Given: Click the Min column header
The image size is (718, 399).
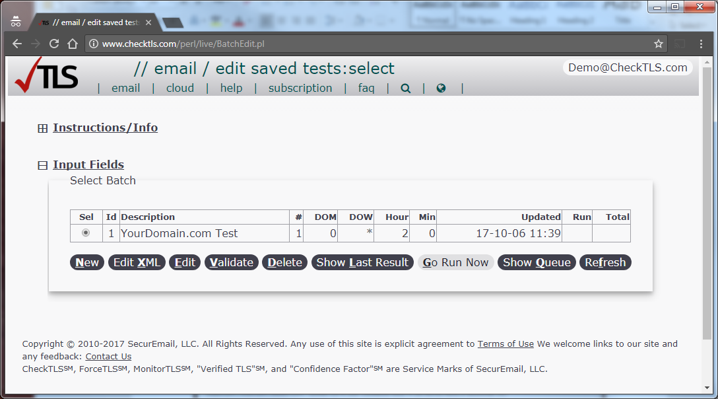Looking at the screenshot, I should click(x=423, y=217).
